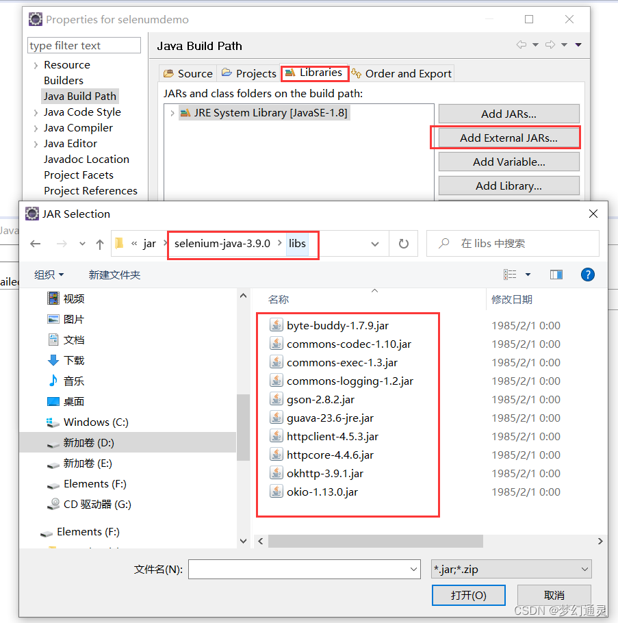Click the 在 libs 中搜索 search box
The image size is (618, 623).
pyautogui.click(x=513, y=243)
